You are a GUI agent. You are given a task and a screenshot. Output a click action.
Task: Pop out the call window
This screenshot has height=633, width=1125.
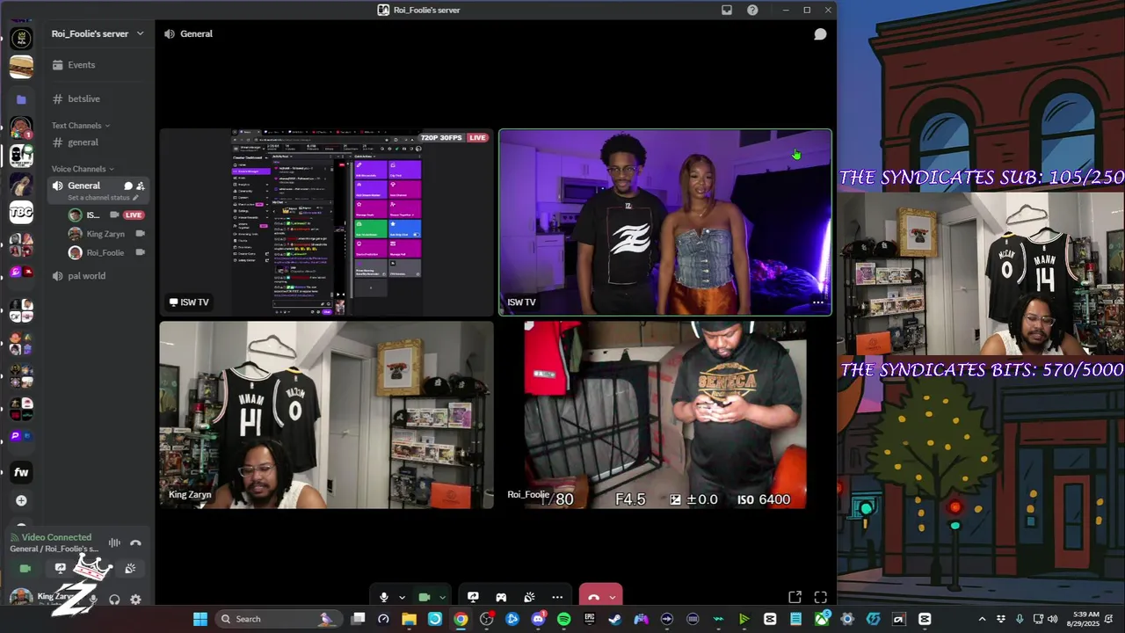pyautogui.click(x=795, y=598)
